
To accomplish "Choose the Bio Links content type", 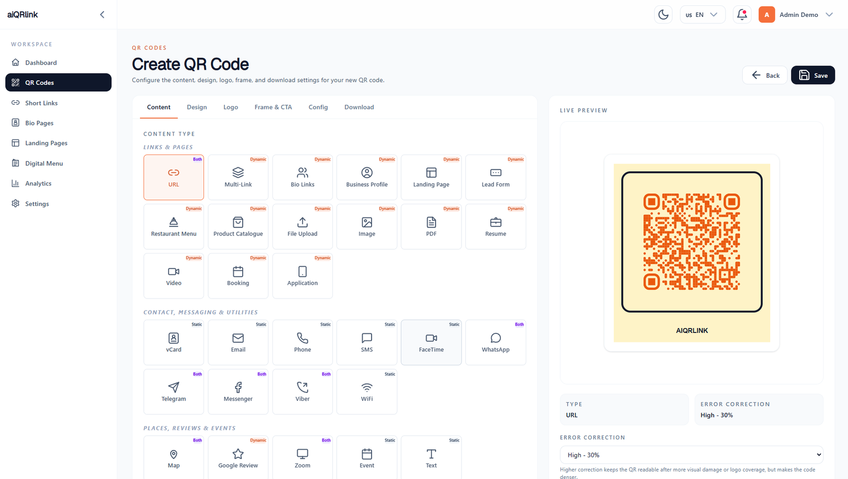I will coord(303,177).
